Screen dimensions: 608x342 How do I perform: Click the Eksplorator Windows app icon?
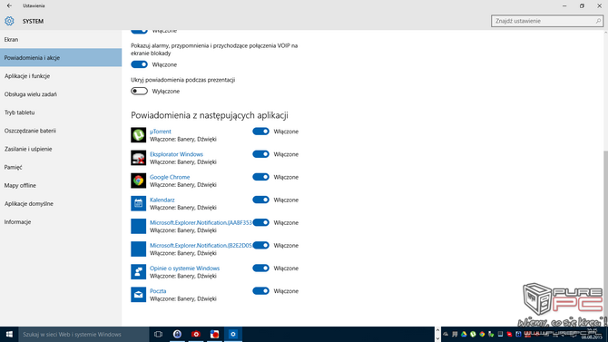[x=139, y=158]
